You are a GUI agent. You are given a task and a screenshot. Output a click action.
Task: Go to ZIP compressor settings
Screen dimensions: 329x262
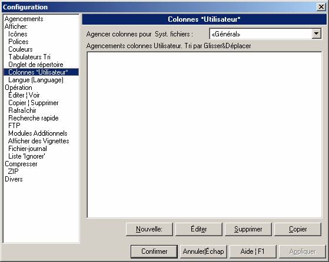coord(13,172)
